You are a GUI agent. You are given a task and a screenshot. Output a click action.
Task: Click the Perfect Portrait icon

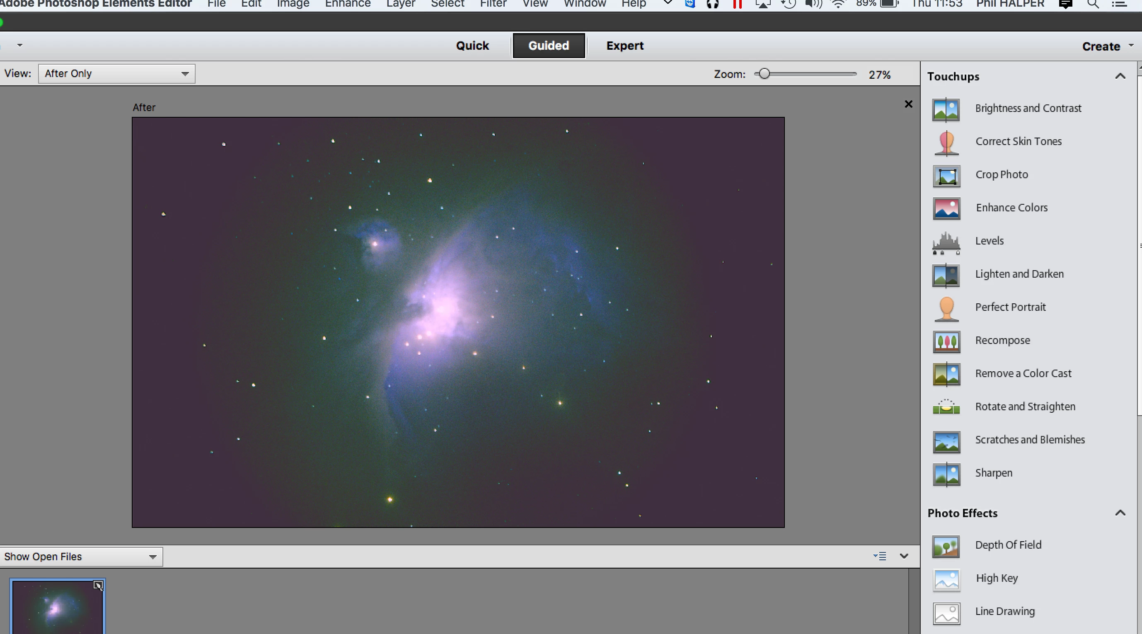pos(946,309)
